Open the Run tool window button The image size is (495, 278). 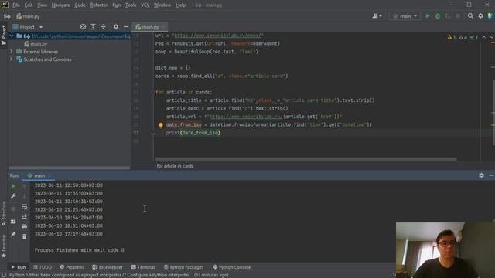19,267
